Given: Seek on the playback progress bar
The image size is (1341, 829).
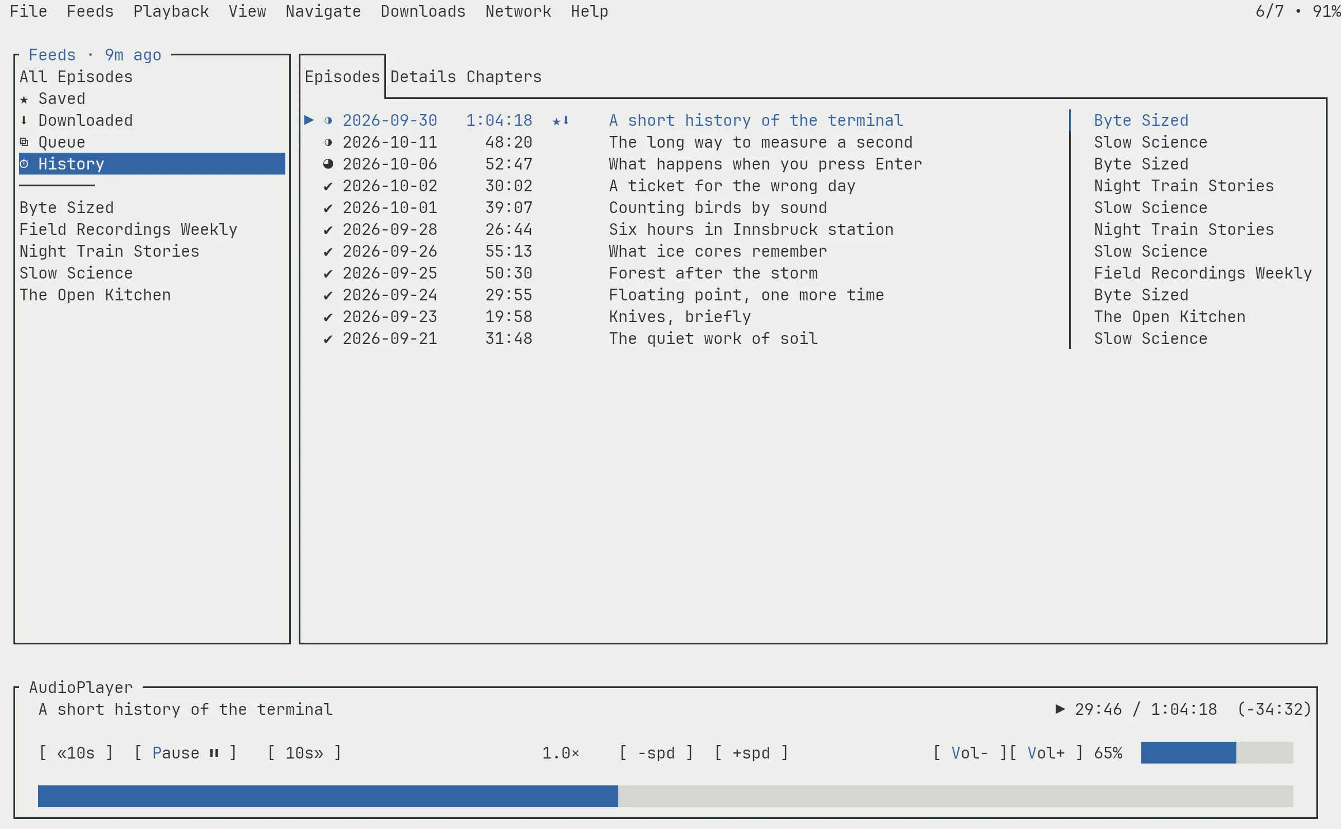Looking at the screenshot, I should click(666, 796).
